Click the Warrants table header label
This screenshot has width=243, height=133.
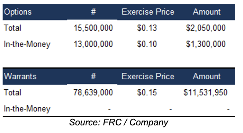tap(20, 77)
